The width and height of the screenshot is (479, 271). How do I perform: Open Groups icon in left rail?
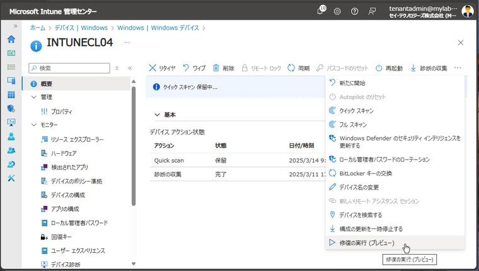click(11, 151)
